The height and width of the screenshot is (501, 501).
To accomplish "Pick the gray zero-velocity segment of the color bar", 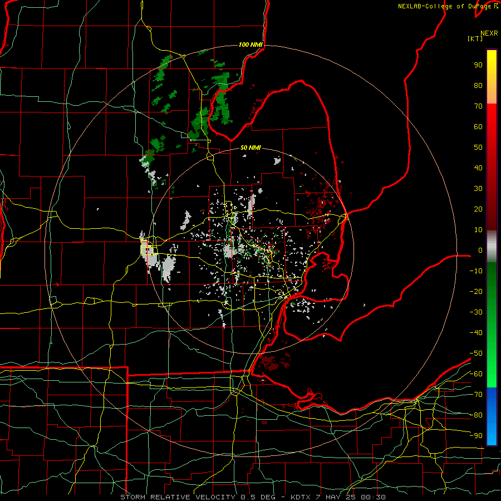I will 492,247.
